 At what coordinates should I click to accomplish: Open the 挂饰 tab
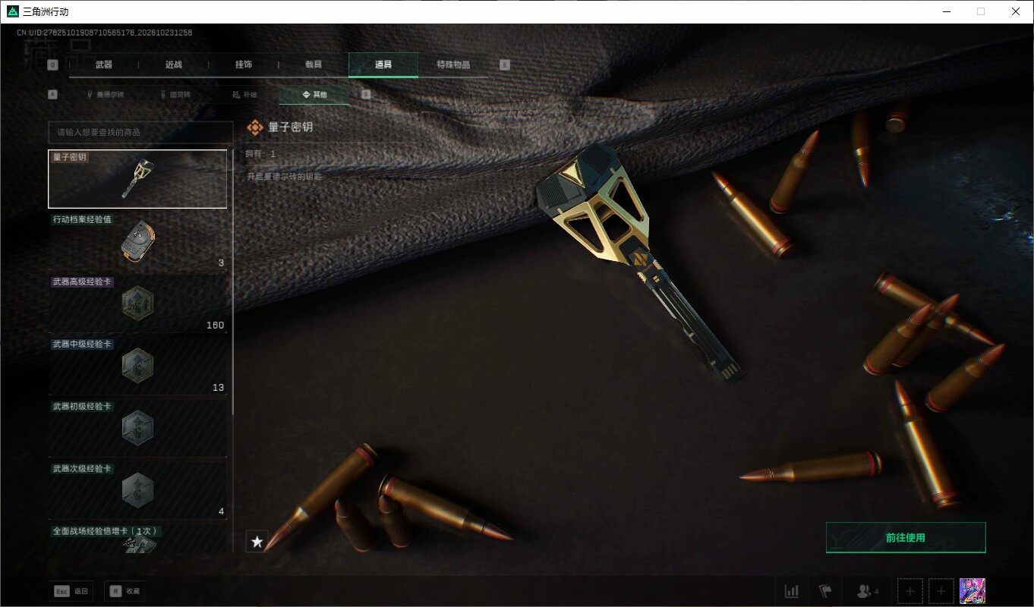tap(244, 65)
